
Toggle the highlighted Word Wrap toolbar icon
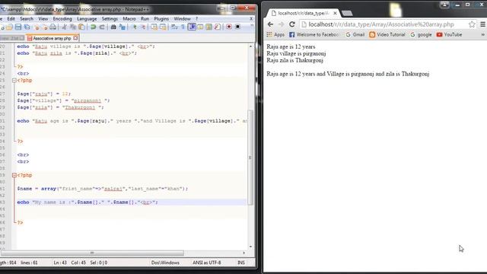click(192, 27)
